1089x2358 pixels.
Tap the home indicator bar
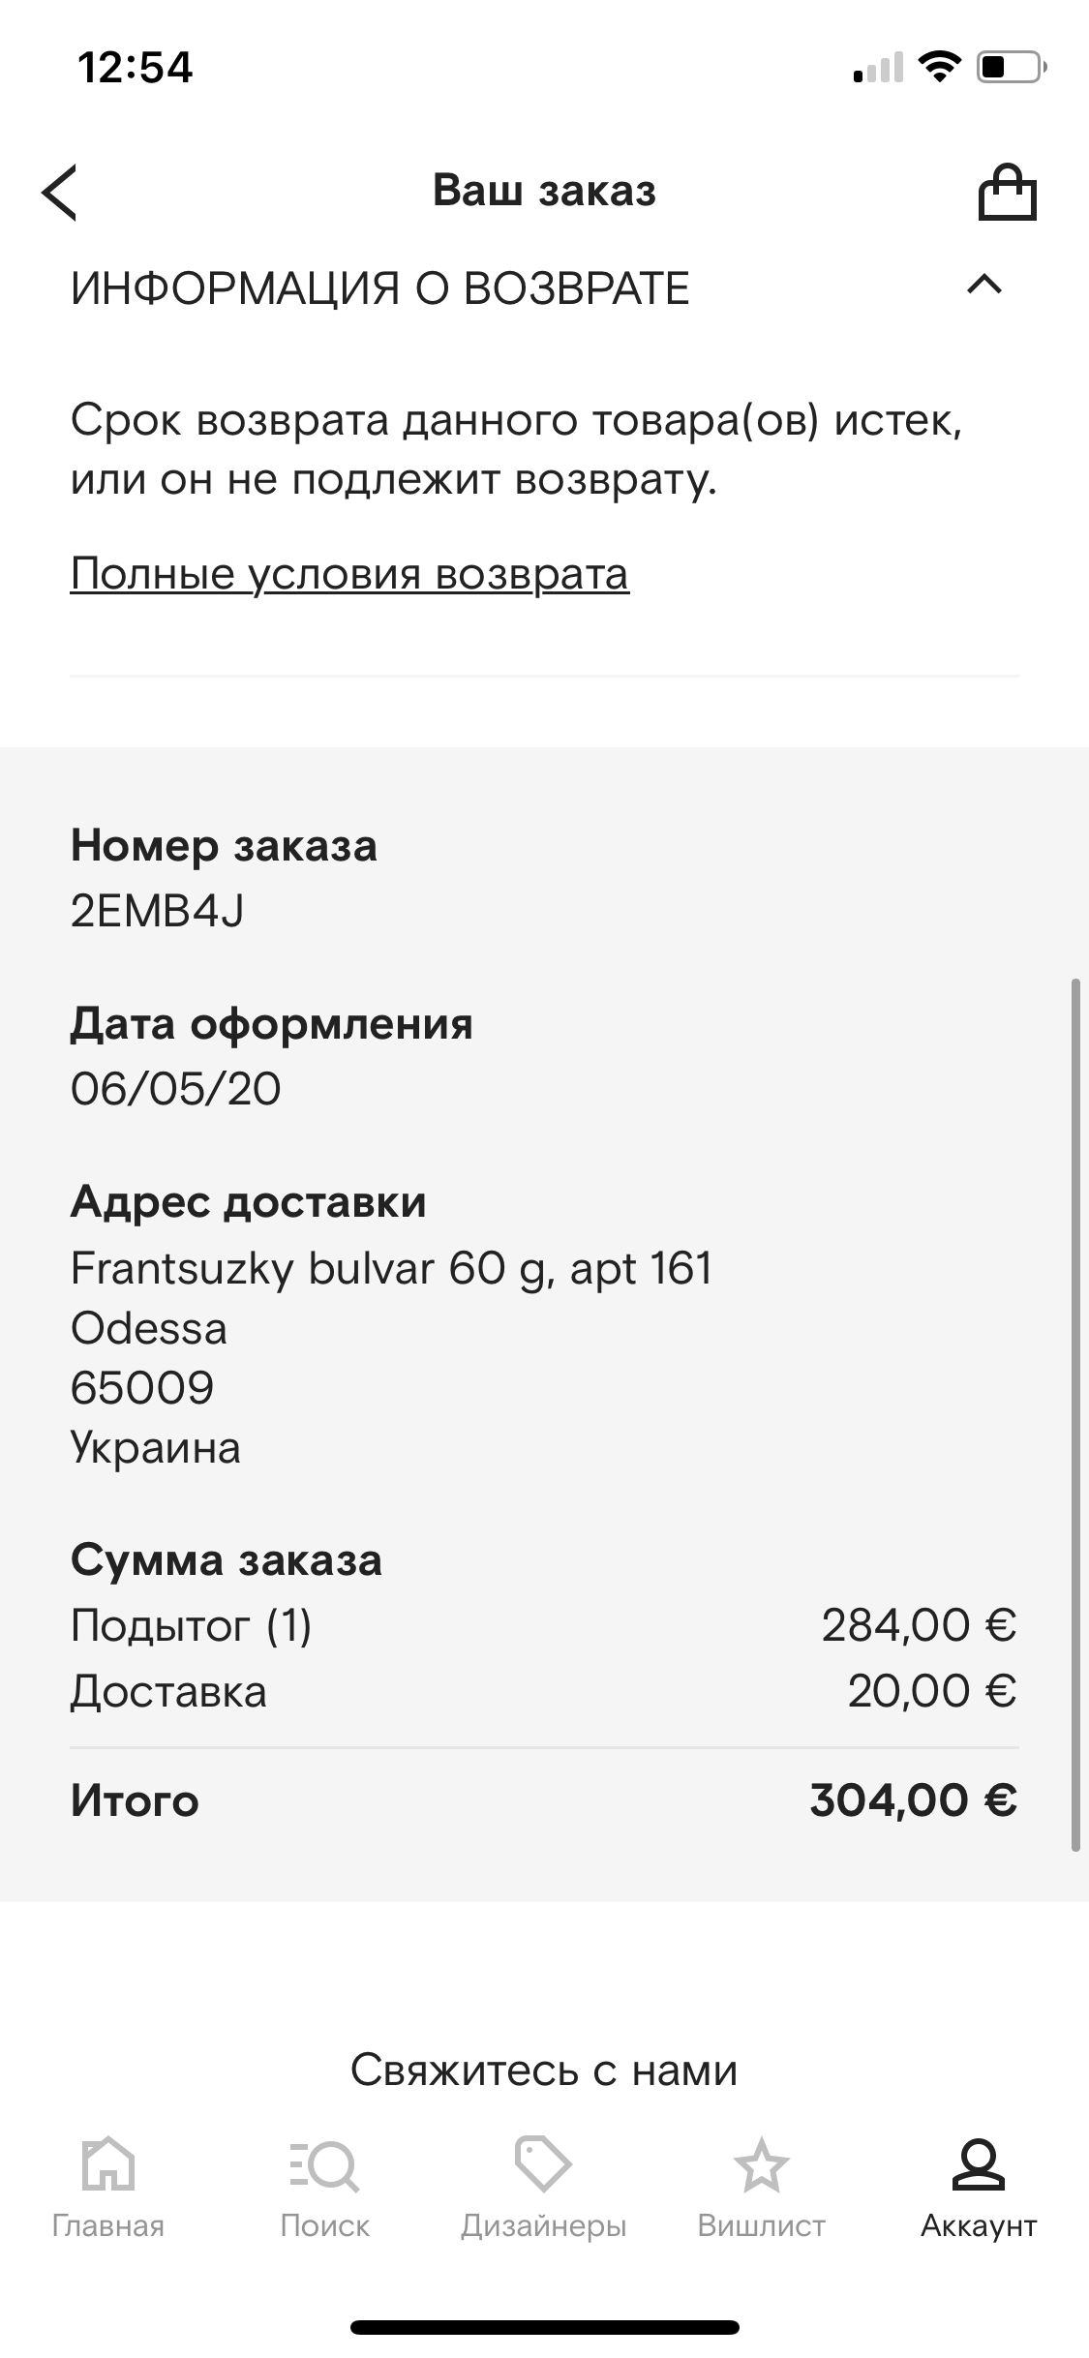pyautogui.click(x=544, y=2327)
